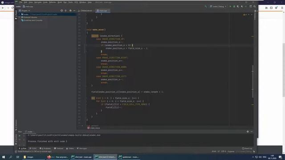Click the Stop icon in toolbar

[x=246, y=6]
